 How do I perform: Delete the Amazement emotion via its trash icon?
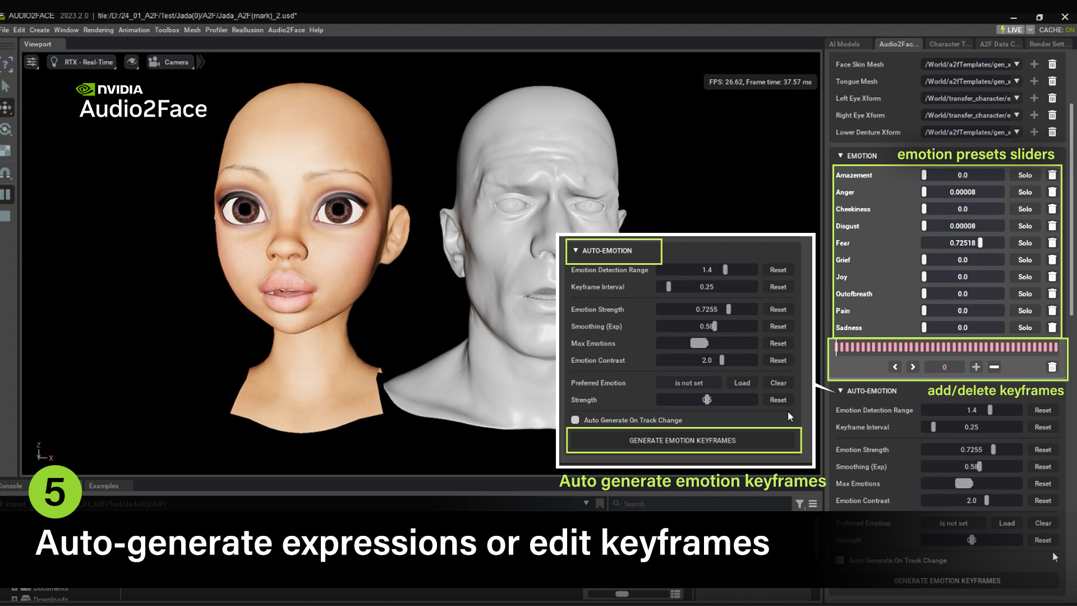pos(1053,175)
